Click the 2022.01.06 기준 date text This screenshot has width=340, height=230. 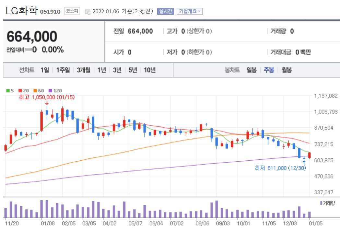(123, 11)
